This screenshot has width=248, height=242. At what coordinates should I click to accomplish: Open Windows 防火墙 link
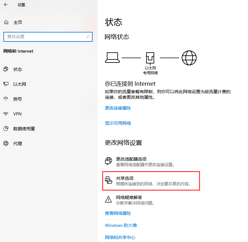121,225
